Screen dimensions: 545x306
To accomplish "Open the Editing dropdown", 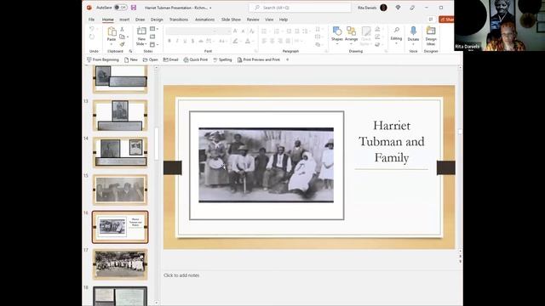I will tap(396, 35).
